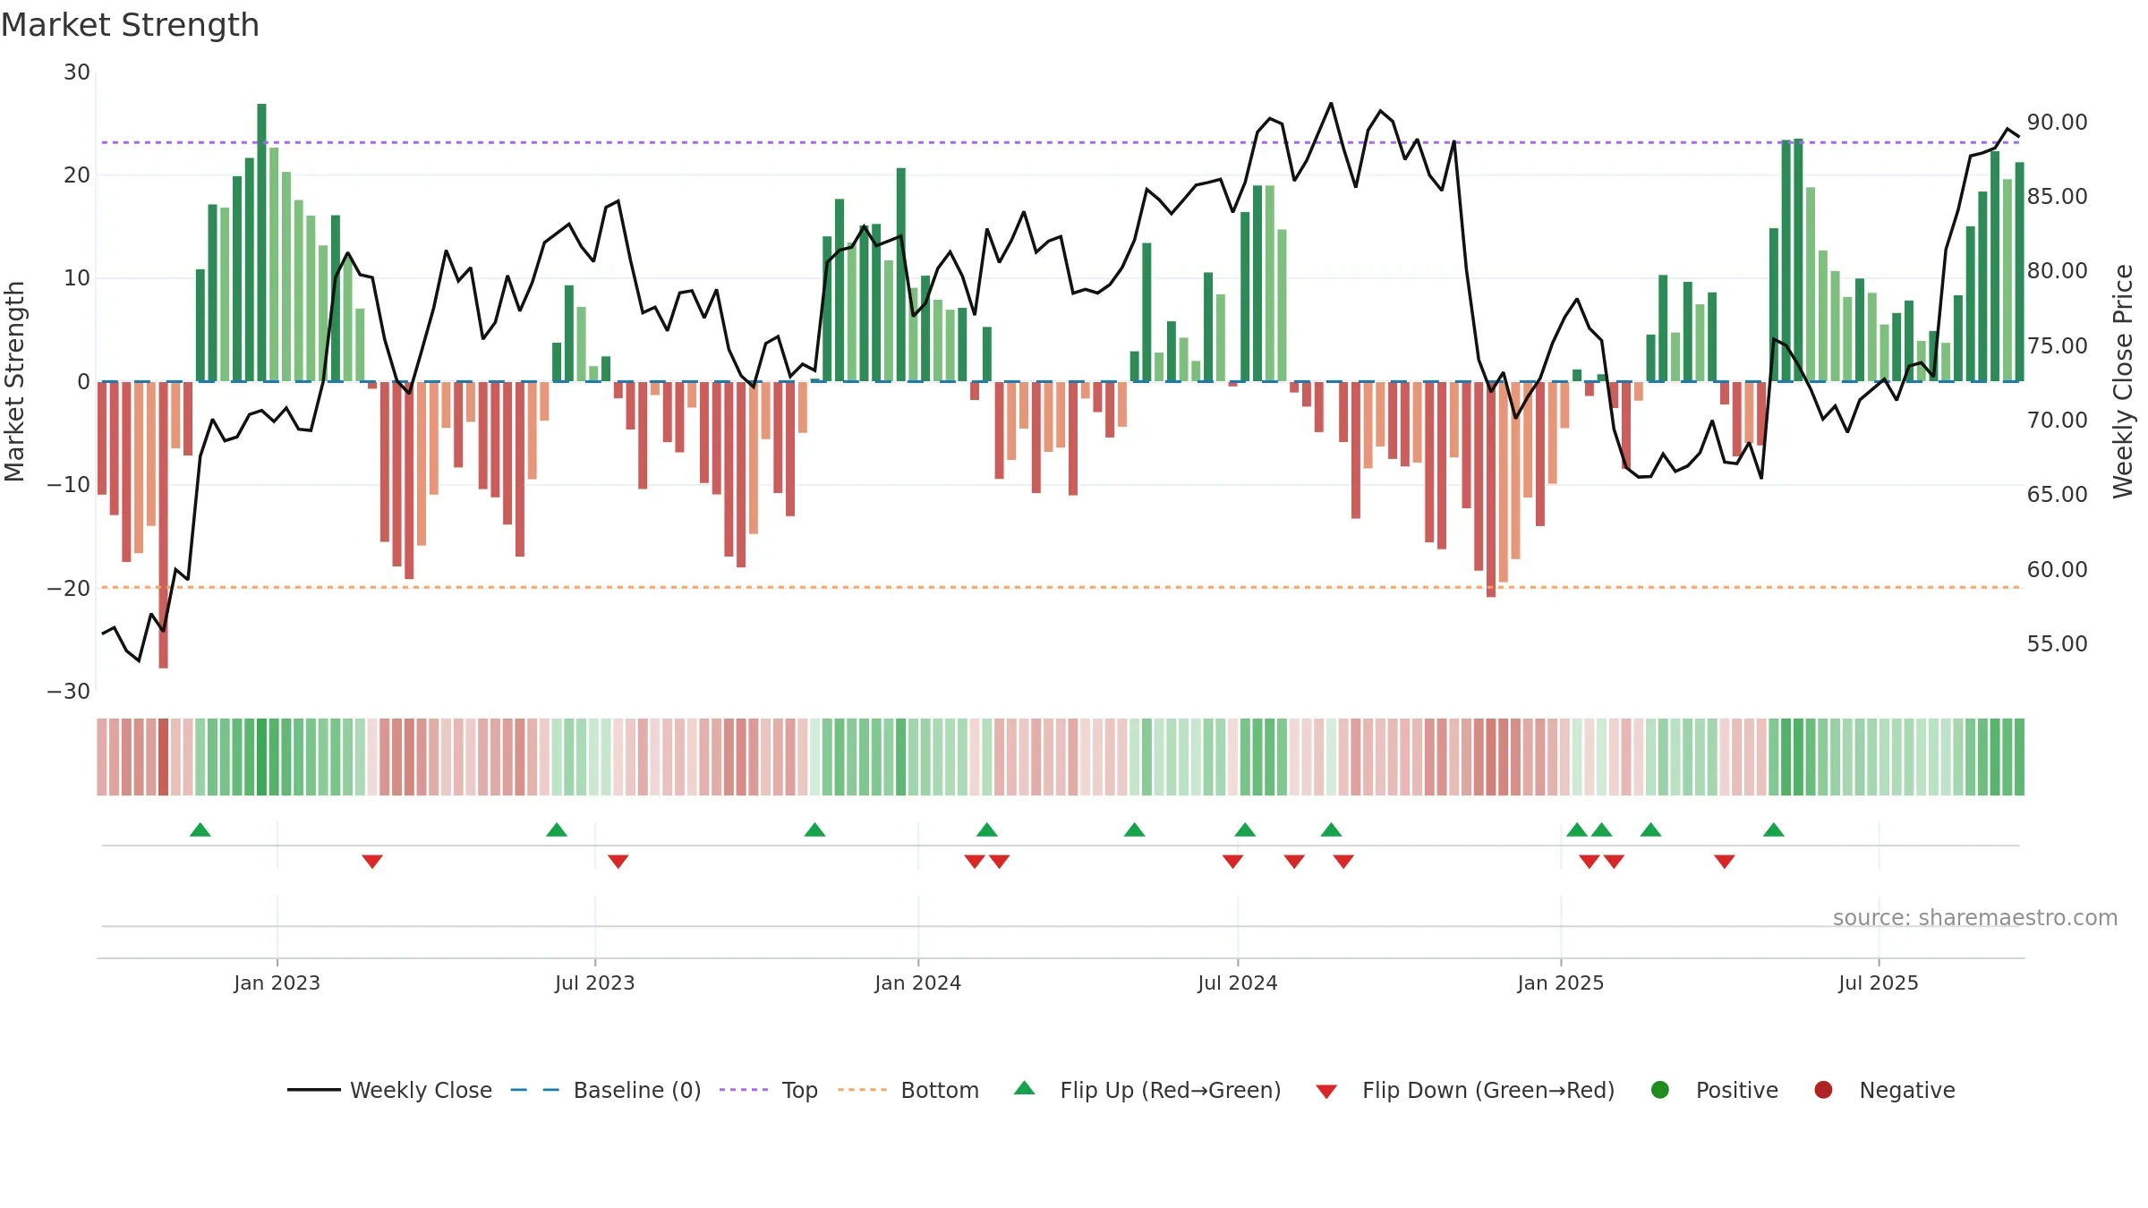This screenshot has height=1208, width=2148.
Task: Click the 60.00 price tick on the right axis
Action: pyautogui.click(x=2057, y=570)
